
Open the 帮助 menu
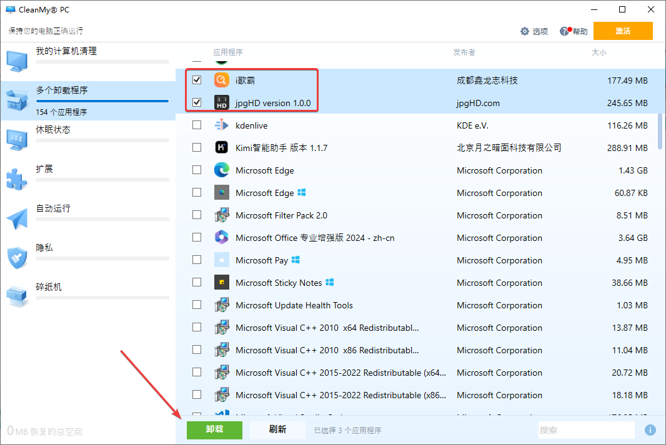[574, 31]
